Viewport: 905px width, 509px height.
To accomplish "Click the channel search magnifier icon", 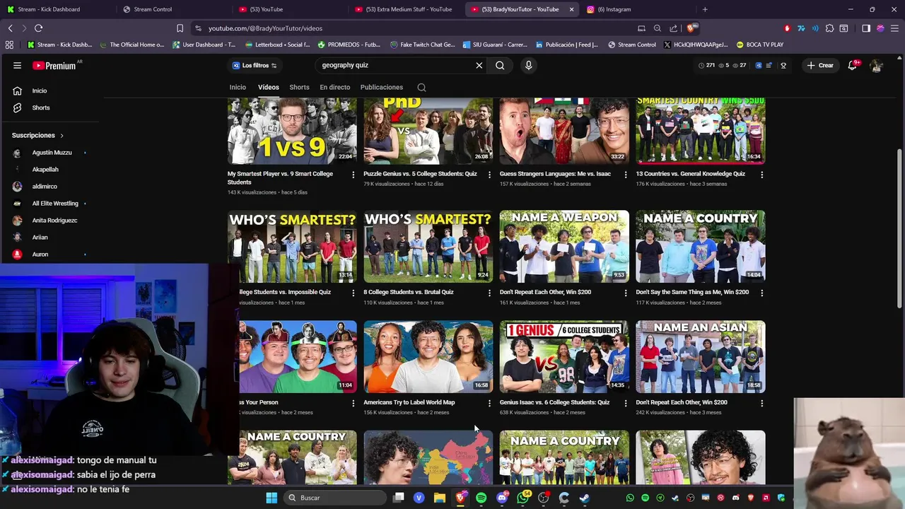I will point(421,88).
